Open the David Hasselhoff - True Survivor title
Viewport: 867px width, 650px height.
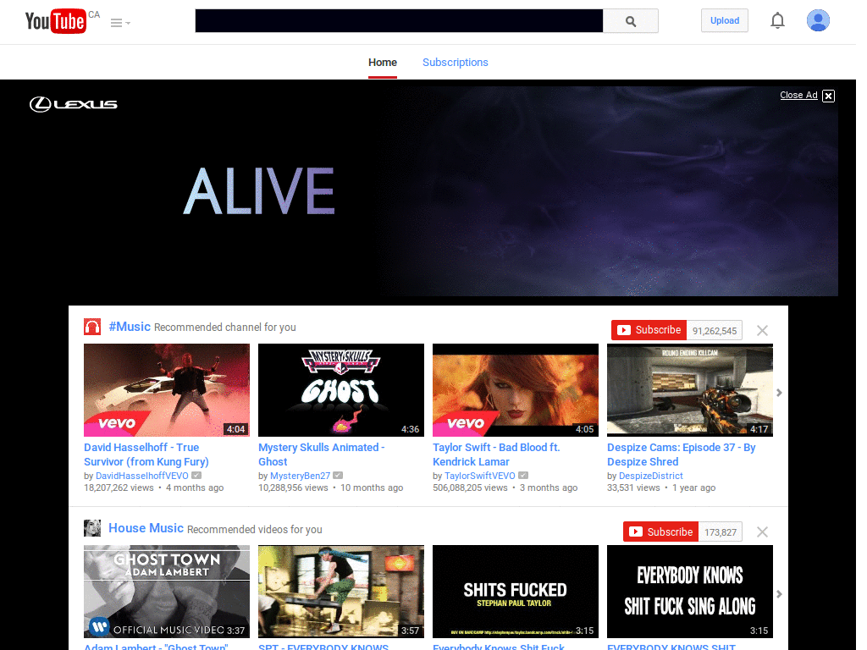point(146,454)
